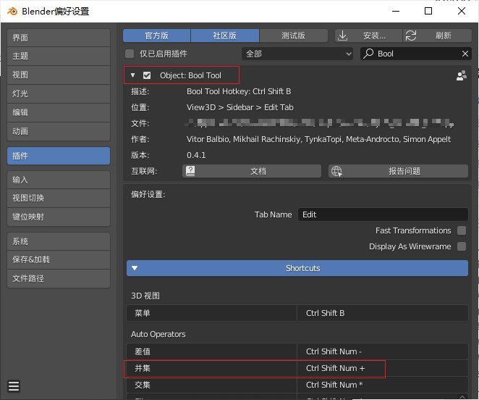Screen dimensions: 479x400
Task: Change the 并集 Ctrl Shift Num + shortcut
Action: click(x=383, y=368)
